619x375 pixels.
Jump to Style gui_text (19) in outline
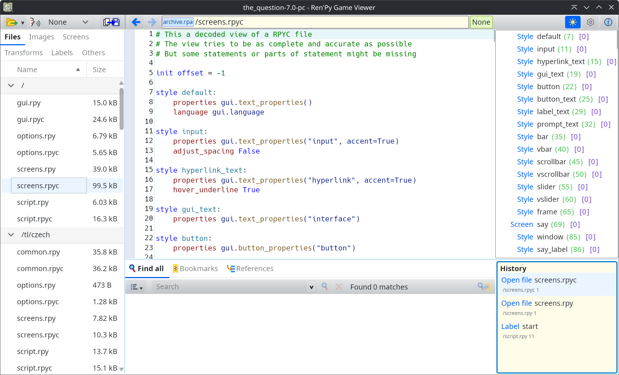click(x=556, y=74)
